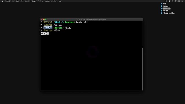Viewport: 185px width, 104px height.
Task: Click the rebase folder name
Action: click(165, 11)
